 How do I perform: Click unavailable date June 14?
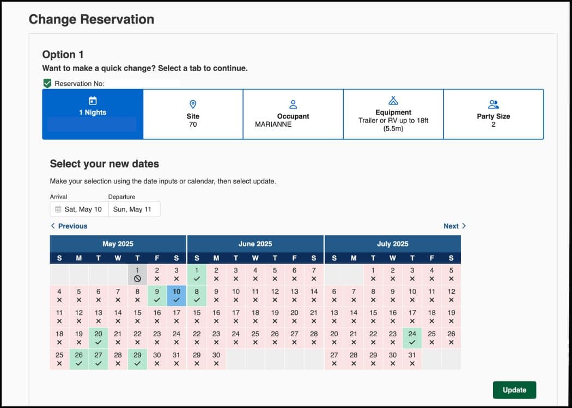[x=314, y=296]
